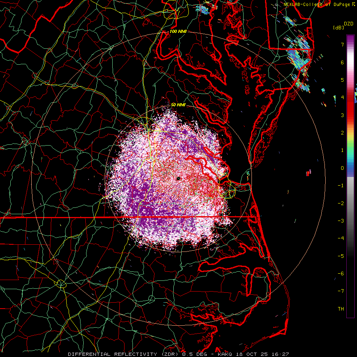
Task: Click the -5 tick on color scale
Action: [x=341, y=256]
